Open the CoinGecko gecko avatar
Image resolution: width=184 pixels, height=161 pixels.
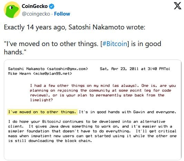coord(12,10)
